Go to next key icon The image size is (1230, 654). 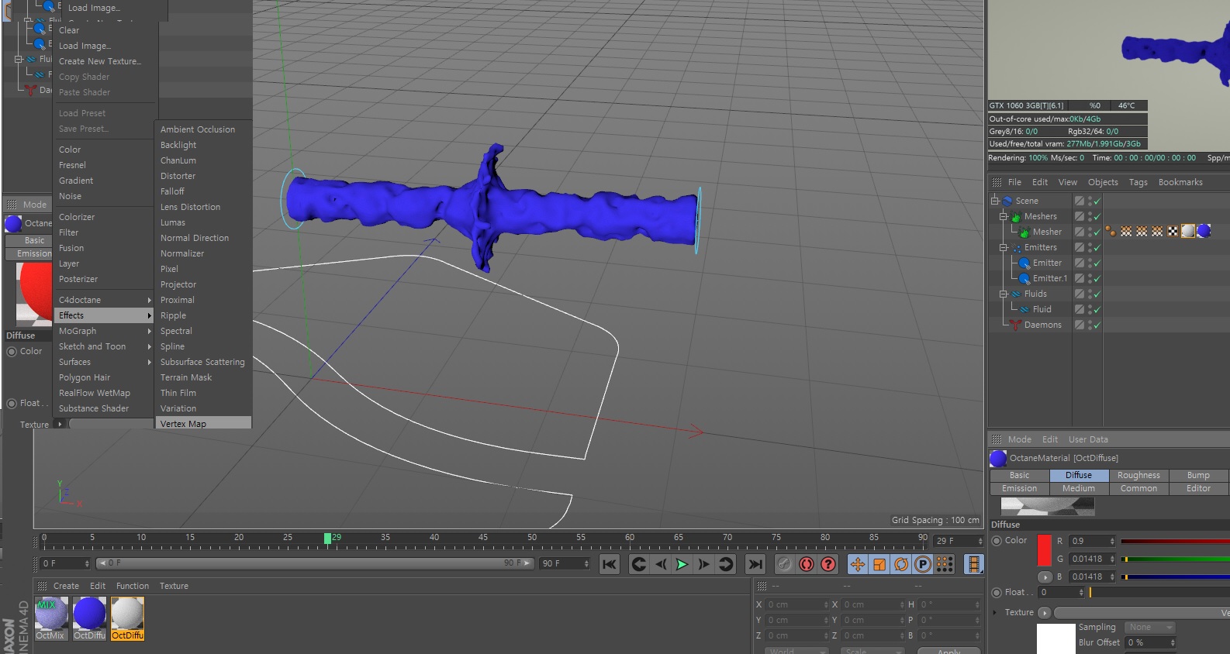726,564
